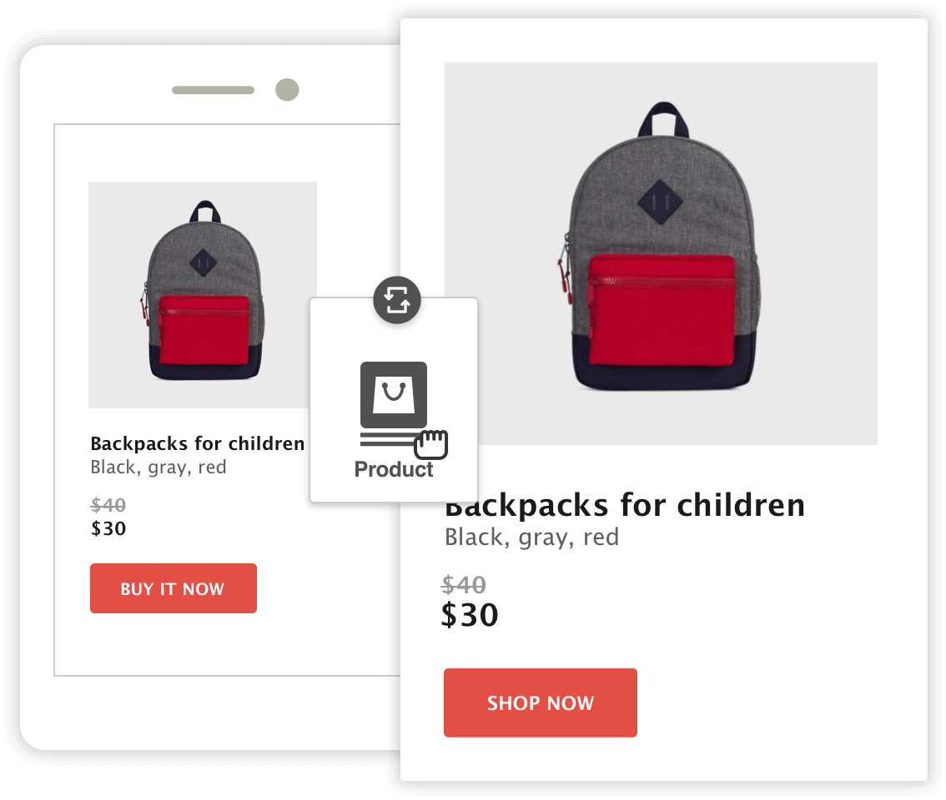Click the large Black, gray, red subtitle
The image size is (946, 800).
point(531,537)
